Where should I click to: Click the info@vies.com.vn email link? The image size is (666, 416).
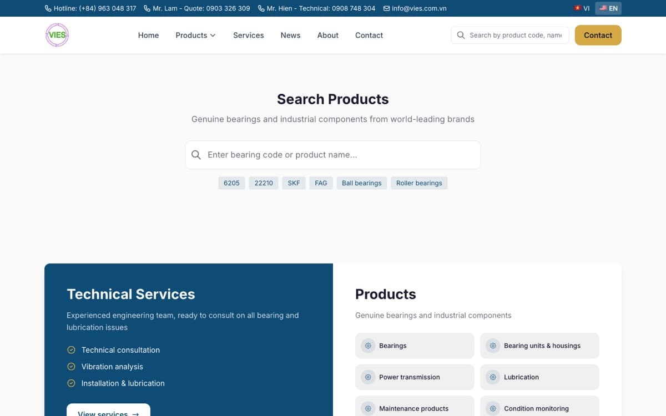(415, 8)
